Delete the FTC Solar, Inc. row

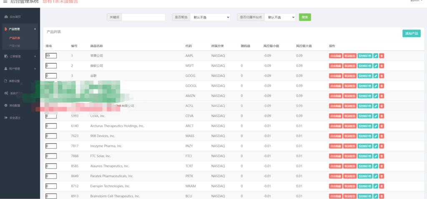[x=382, y=156]
